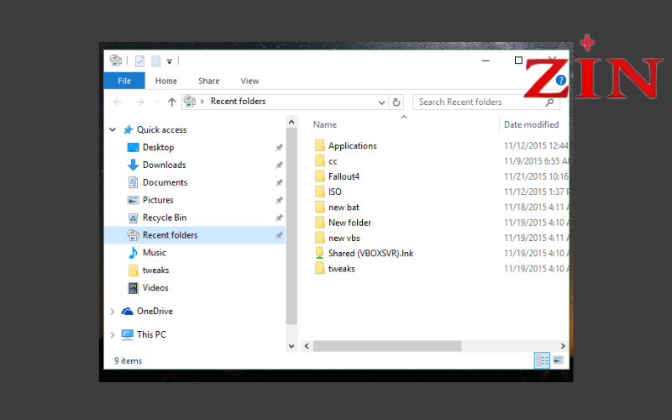Select the ISO folder
The height and width of the screenshot is (420, 672).
click(334, 192)
